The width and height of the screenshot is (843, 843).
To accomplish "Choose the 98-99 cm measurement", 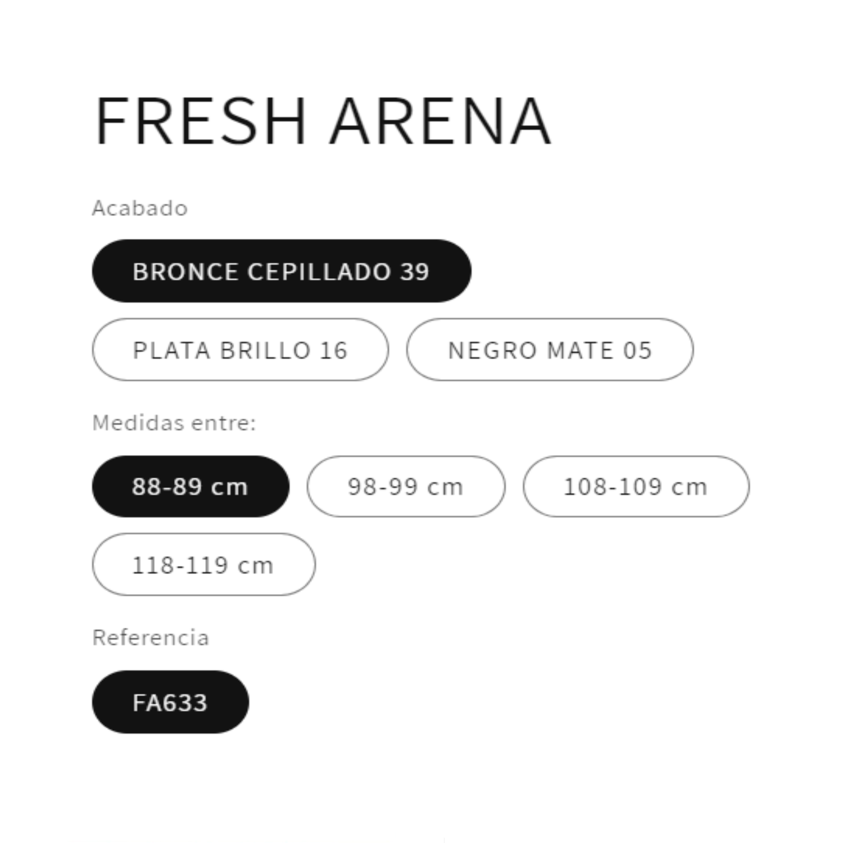I will point(406,486).
